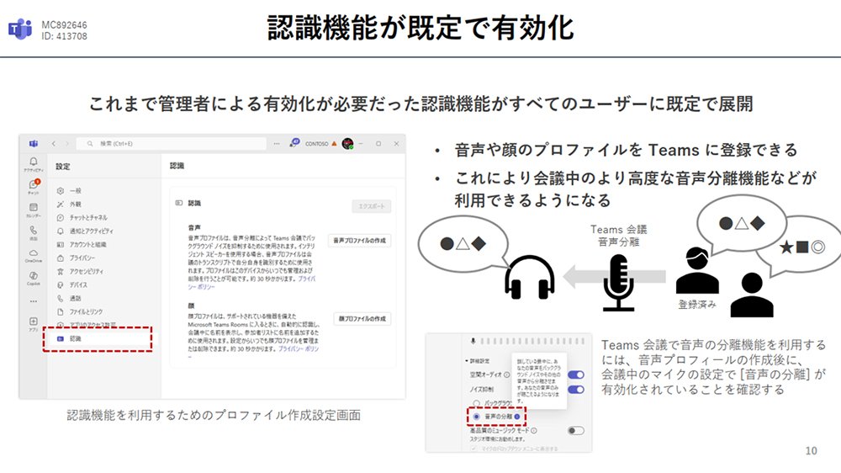
Task: Click the 顔プロファイルの作成 button
Action: [362, 318]
